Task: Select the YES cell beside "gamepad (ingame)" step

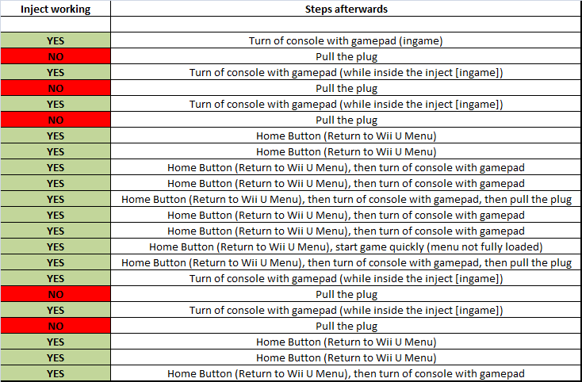Action: (x=56, y=40)
